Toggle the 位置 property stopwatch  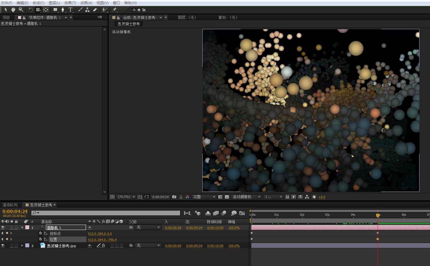pyautogui.click(x=40, y=239)
